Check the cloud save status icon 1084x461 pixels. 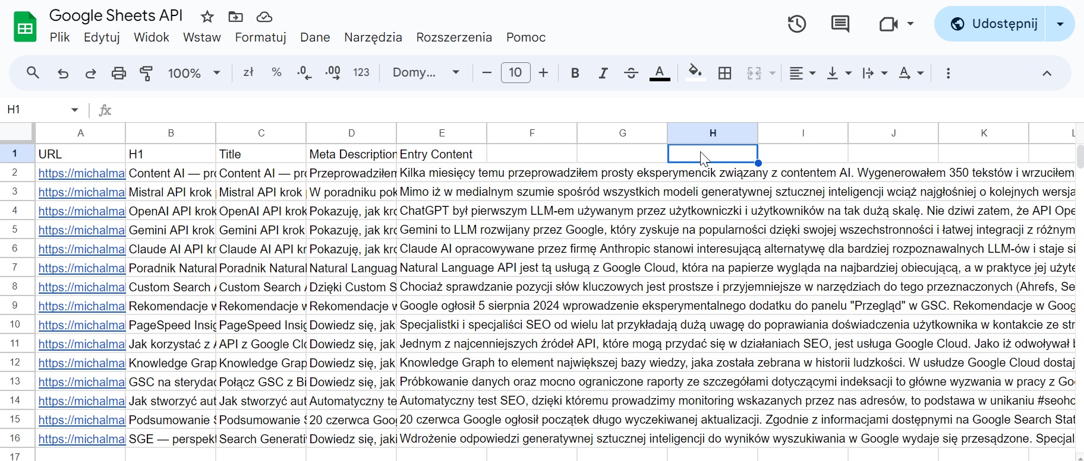(264, 17)
